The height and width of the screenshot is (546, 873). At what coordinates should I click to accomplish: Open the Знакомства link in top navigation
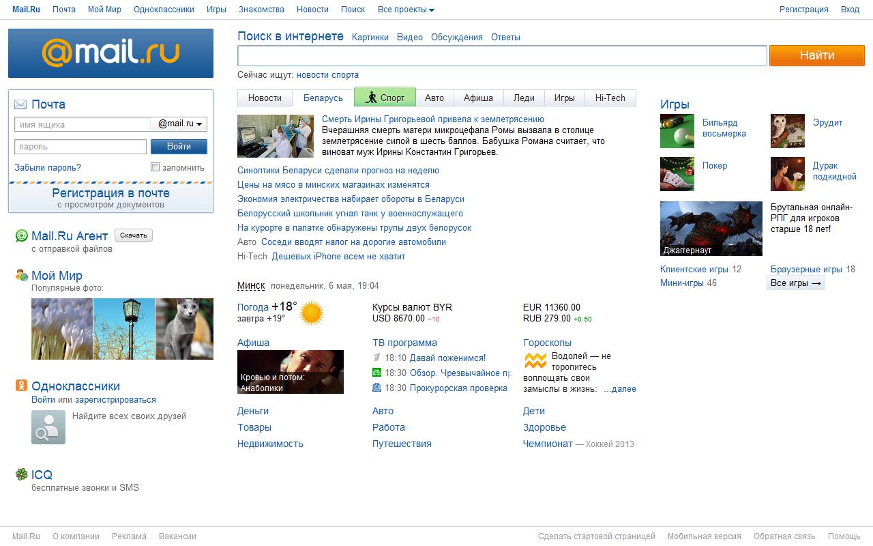(261, 10)
